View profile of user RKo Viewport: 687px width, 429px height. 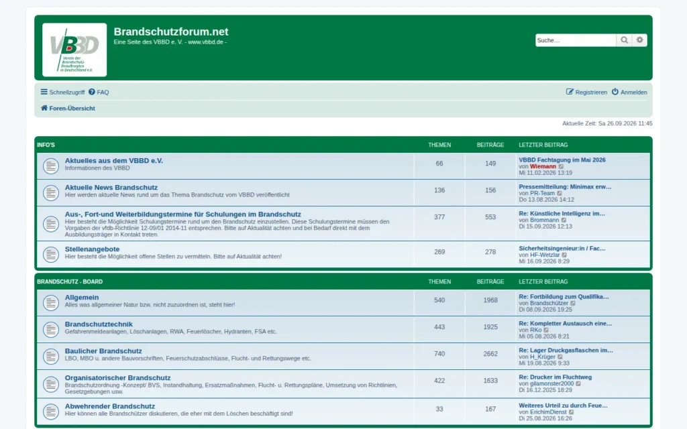pyautogui.click(x=536, y=330)
